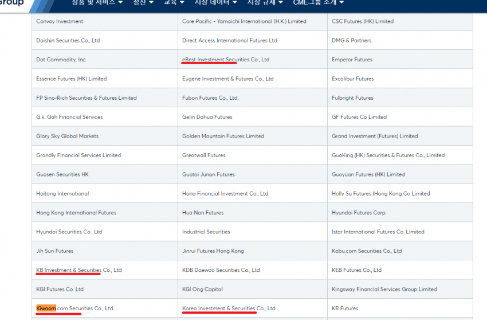Open the 상품 및 서비스 navigation menu
This screenshot has width=487, height=320.
coord(97,2)
